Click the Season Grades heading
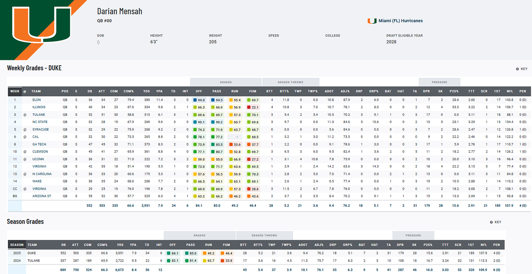532x274 pixels. coord(26,221)
